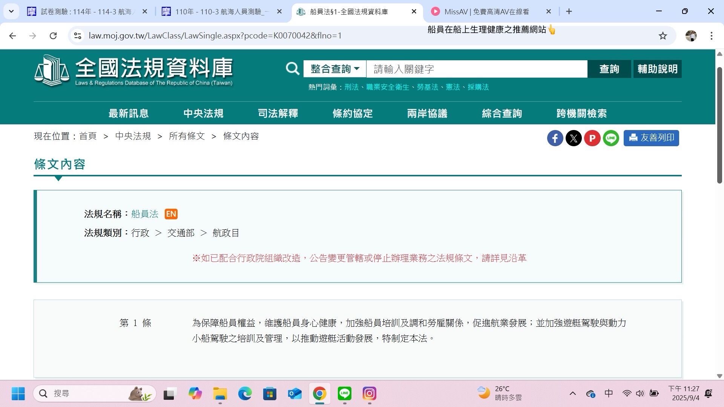Share page via Facebook icon

pos(555,138)
